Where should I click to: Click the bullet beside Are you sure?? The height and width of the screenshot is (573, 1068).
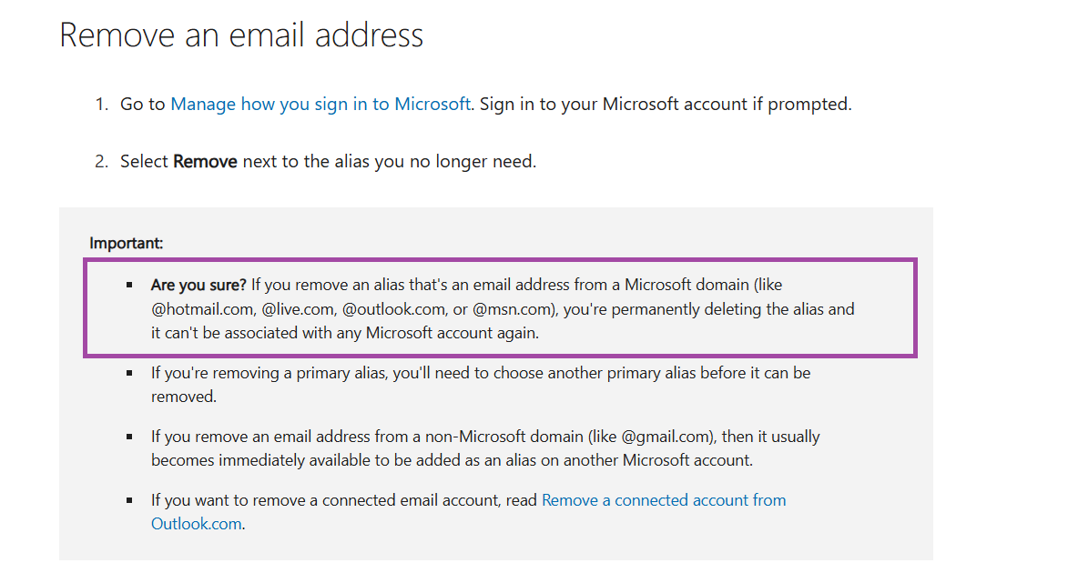(x=130, y=286)
